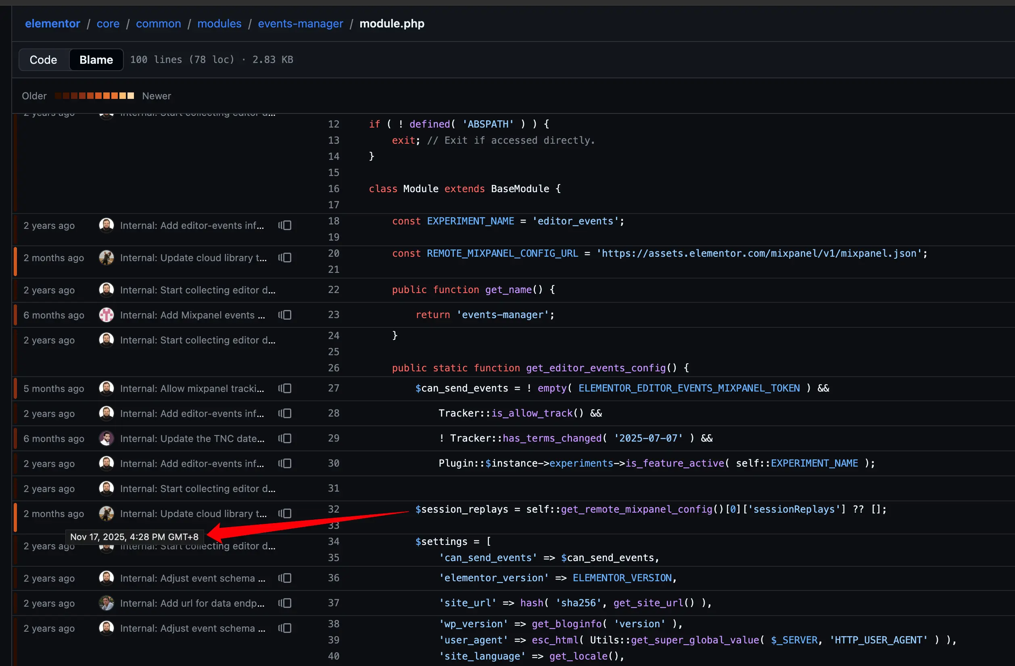
Task: View blame prior to line 29 change
Action: 285,438
